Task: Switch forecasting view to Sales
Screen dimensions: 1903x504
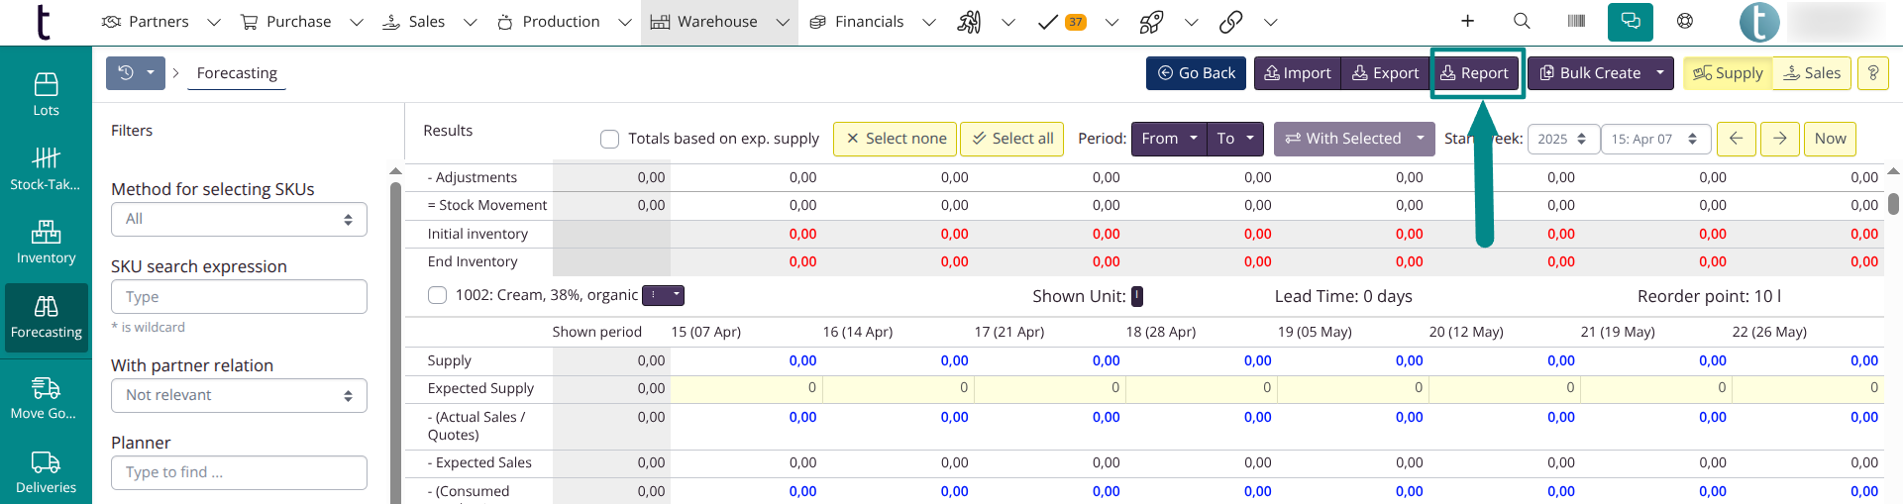Action: point(1811,73)
